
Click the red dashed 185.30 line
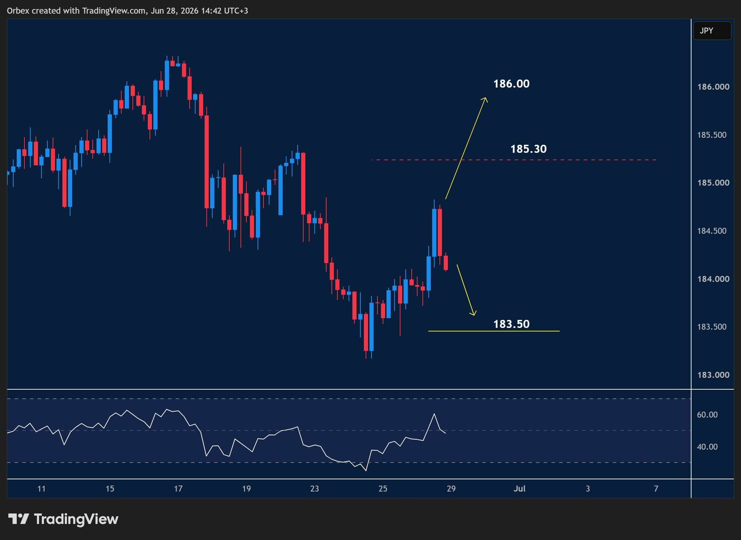(x=514, y=160)
